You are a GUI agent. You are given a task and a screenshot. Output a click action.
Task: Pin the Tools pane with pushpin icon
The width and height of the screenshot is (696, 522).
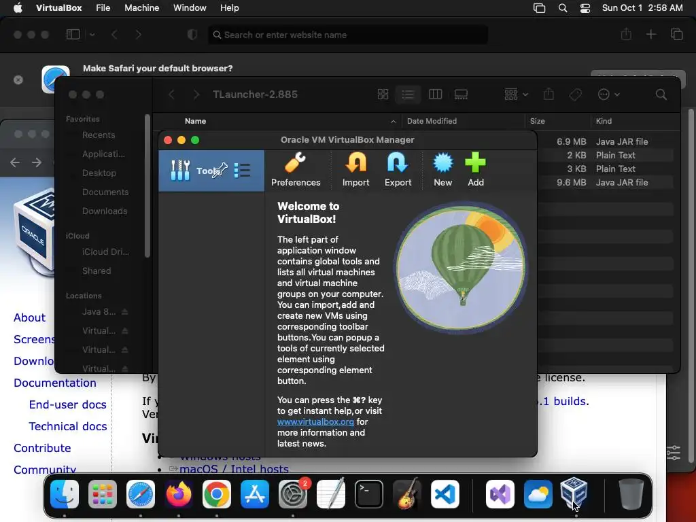click(220, 171)
